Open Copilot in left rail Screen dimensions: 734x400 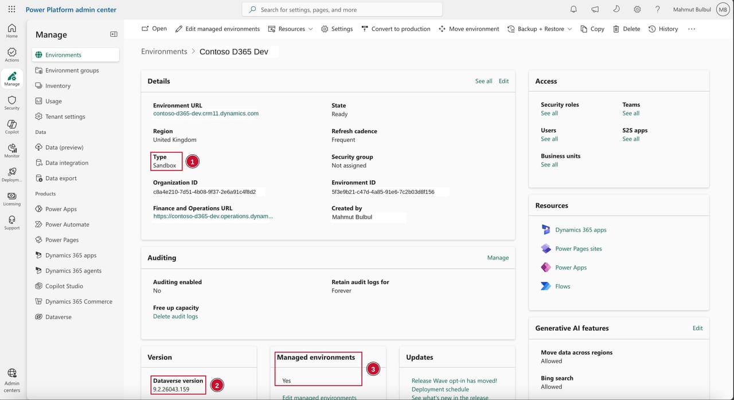point(11,127)
